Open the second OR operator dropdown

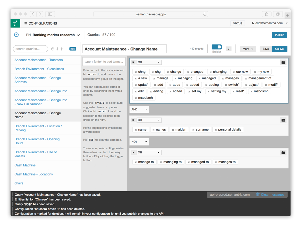coord(148,120)
